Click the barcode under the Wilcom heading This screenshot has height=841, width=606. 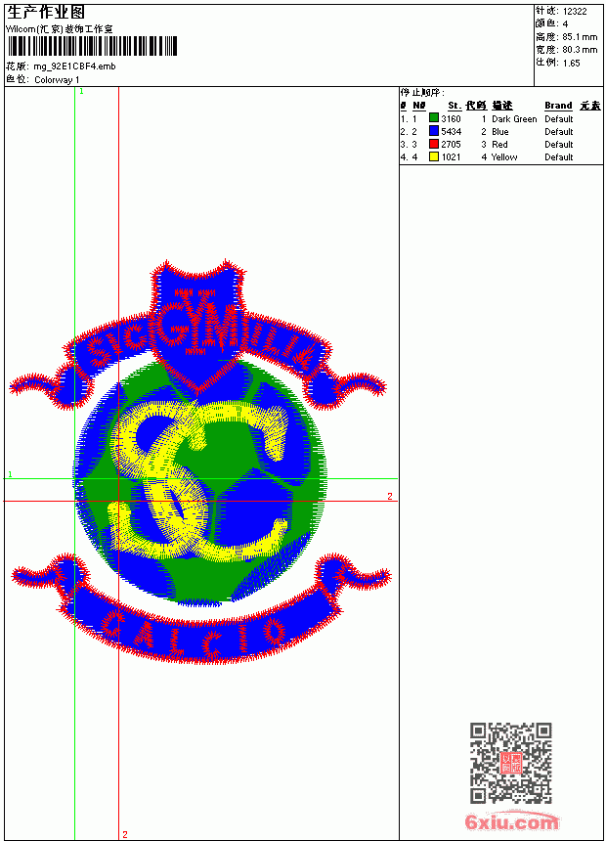pyautogui.click(x=92, y=46)
